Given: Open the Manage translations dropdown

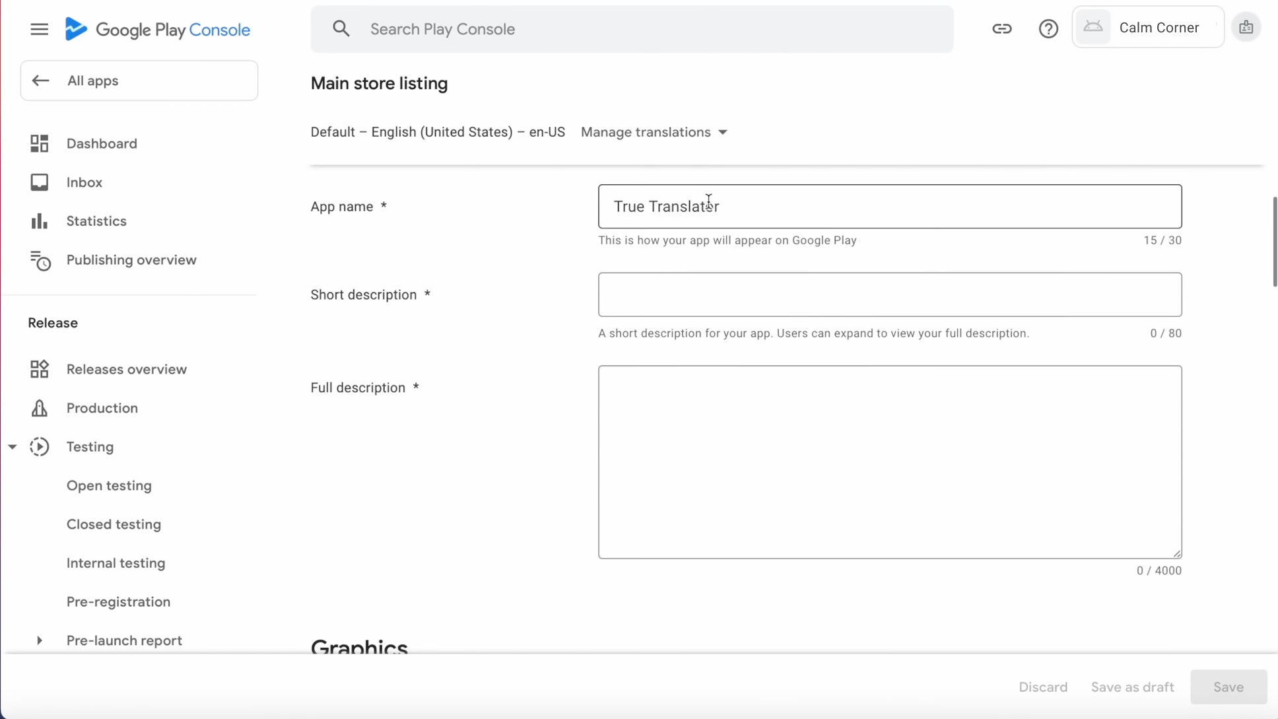Looking at the screenshot, I should pyautogui.click(x=654, y=132).
